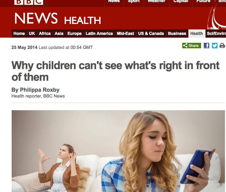Select the highlighted Health tab
This screenshot has height=192, width=226.
[197, 34]
